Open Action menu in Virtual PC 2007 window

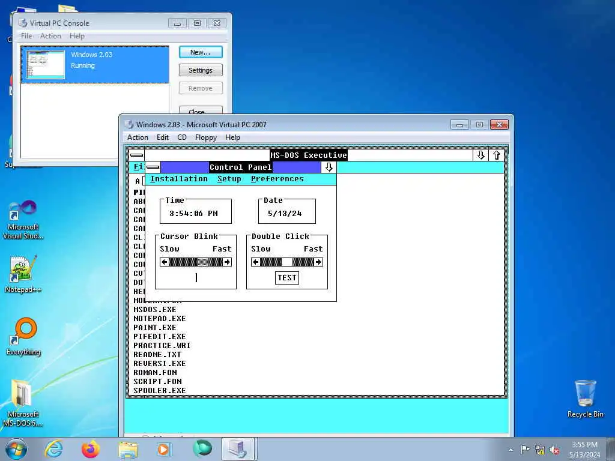(x=138, y=137)
